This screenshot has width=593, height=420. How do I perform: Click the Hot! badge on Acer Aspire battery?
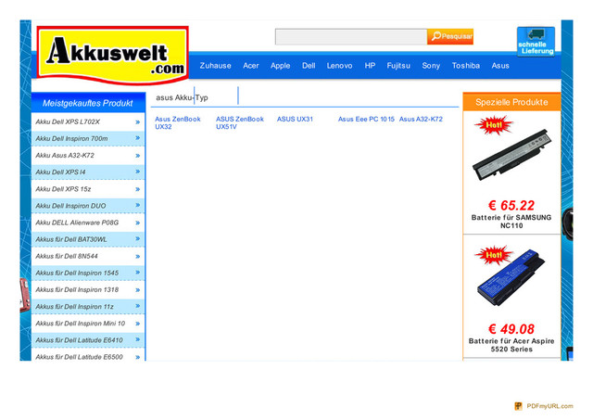point(494,255)
